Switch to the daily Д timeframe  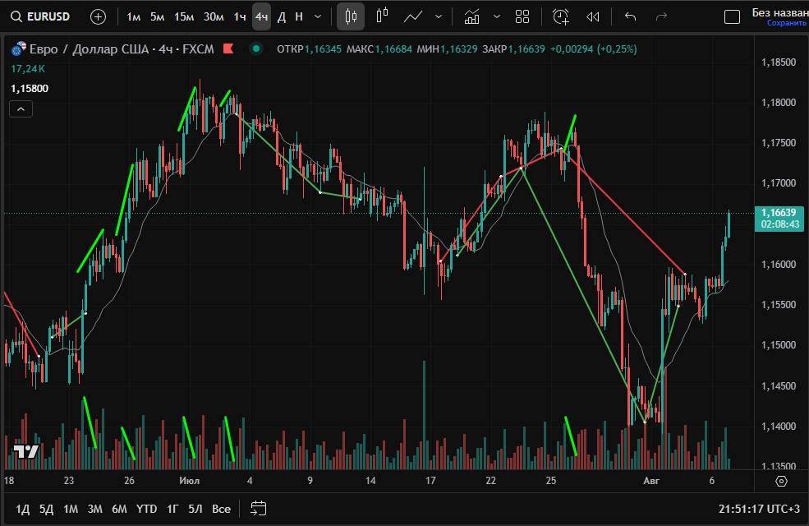tap(282, 16)
